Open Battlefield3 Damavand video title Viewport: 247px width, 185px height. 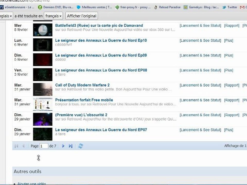coord(99,25)
